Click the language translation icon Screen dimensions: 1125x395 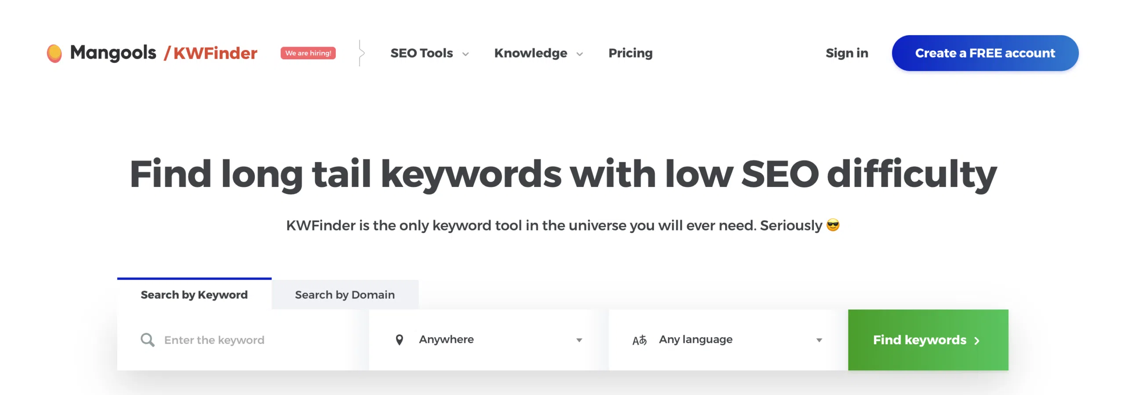point(639,340)
